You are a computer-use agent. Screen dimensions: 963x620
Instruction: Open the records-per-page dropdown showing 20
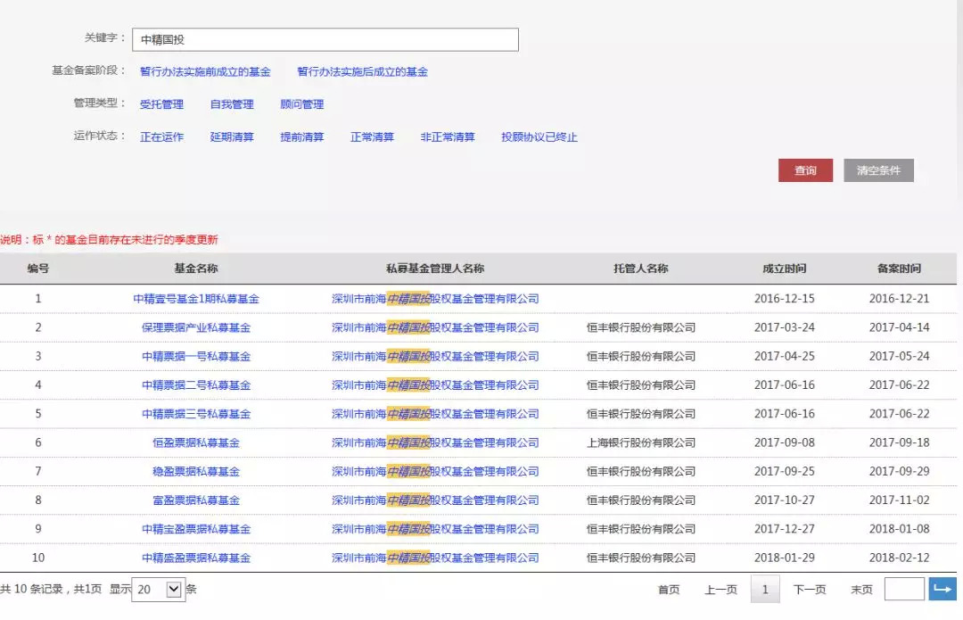click(157, 590)
